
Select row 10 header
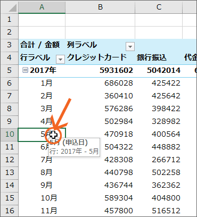pos(9,134)
